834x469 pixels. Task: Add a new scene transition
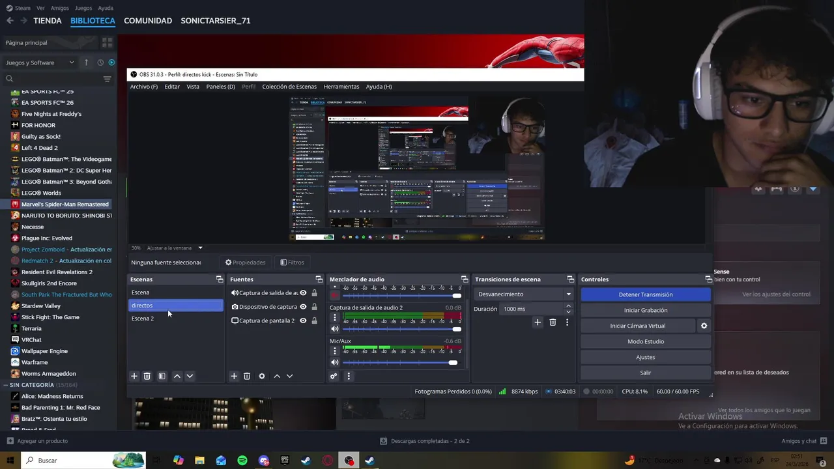(x=538, y=322)
